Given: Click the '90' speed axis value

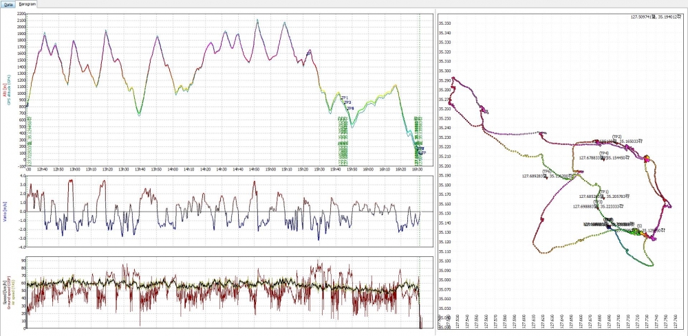Looking at the screenshot, I should (23, 260).
